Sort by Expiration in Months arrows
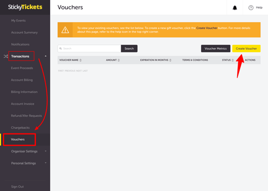 tap(170, 60)
